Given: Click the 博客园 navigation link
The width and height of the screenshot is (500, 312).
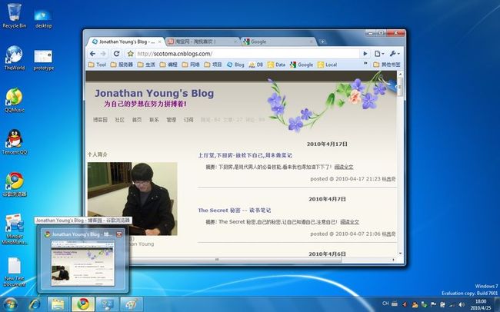Looking at the screenshot, I should [100, 120].
